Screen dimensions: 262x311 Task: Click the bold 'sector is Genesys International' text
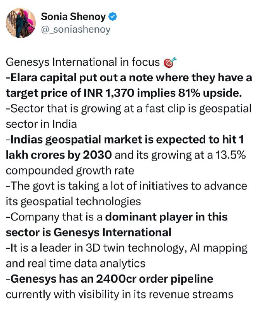pos(89,232)
